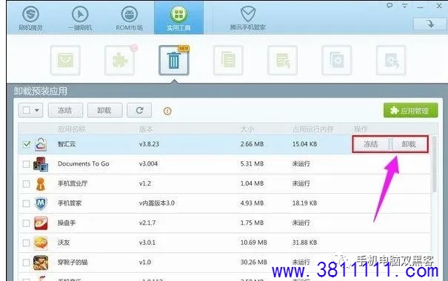
Task: Switch to the 实用工具 tab
Action: point(179,18)
